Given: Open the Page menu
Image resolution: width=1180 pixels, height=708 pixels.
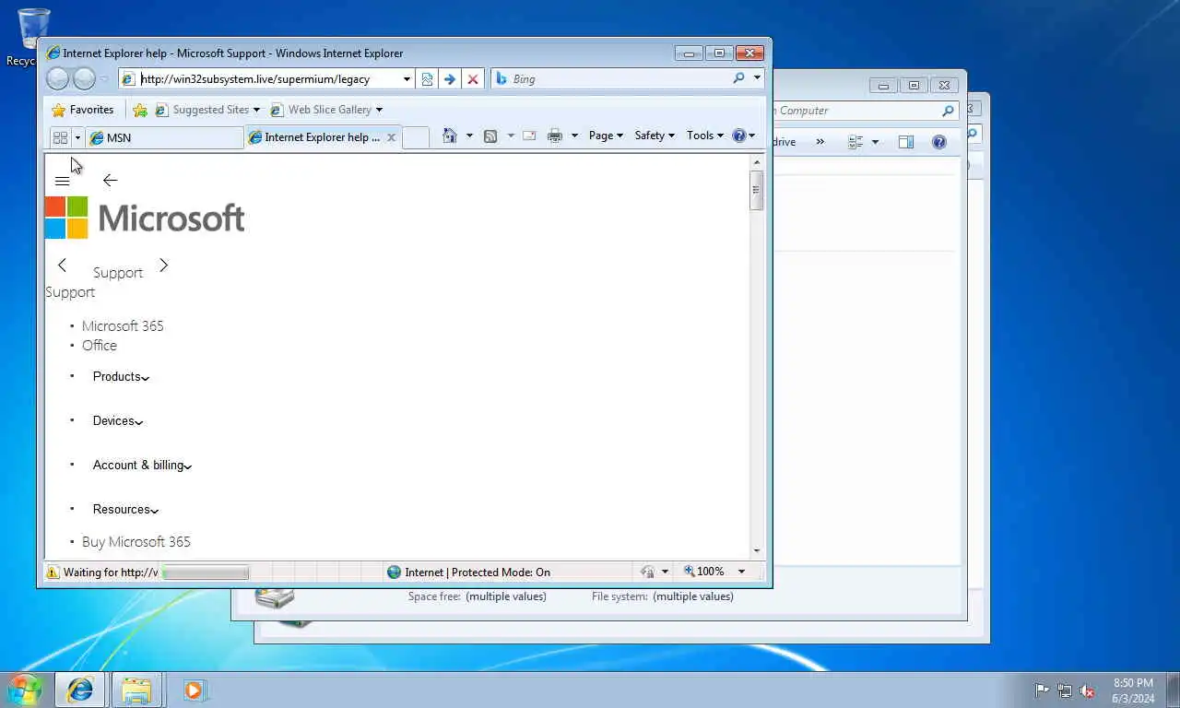Looking at the screenshot, I should click(x=606, y=136).
